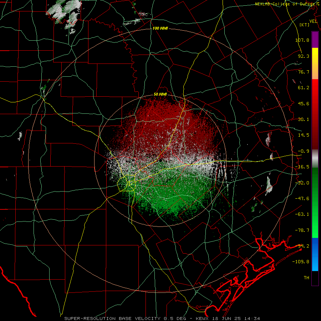Click the 30.1 legend value
The width and height of the screenshot is (321, 321).
pos(304,119)
